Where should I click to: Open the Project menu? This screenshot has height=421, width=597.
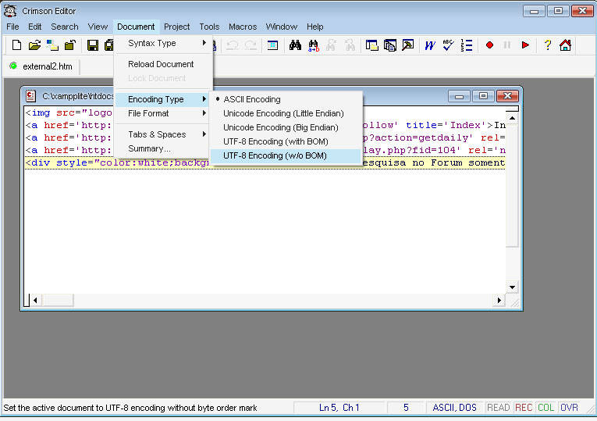176,27
